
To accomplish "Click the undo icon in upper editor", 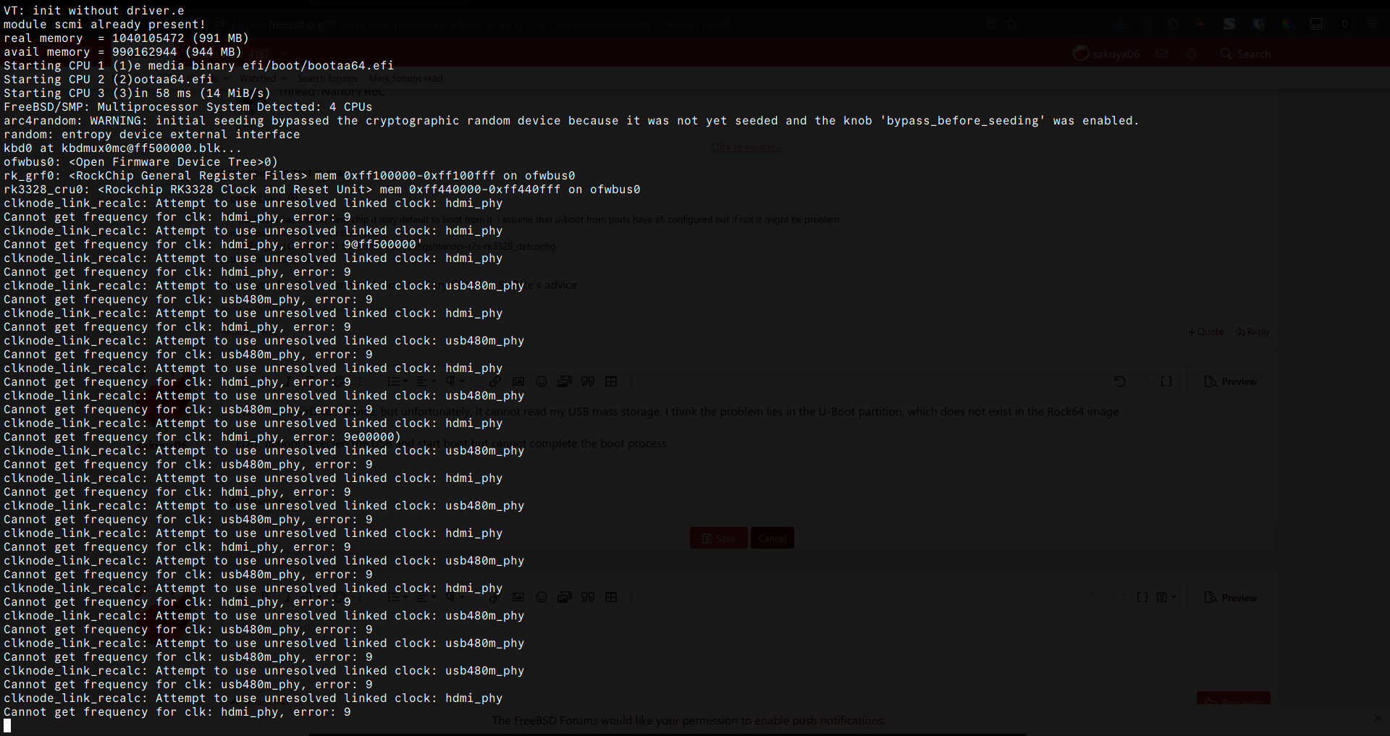I will pos(1119,381).
